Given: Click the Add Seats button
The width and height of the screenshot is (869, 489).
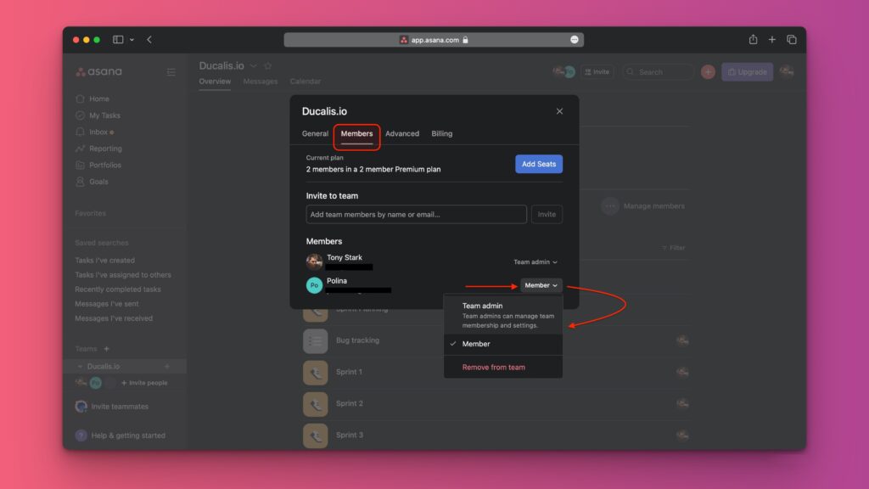Looking at the screenshot, I should coord(538,164).
